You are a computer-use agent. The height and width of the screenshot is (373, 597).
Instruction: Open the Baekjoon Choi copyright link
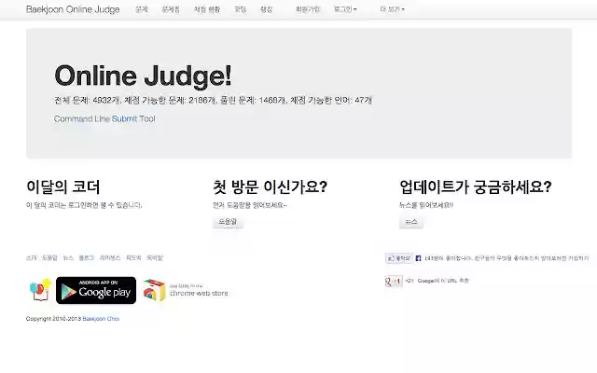click(x=101, y=319)
